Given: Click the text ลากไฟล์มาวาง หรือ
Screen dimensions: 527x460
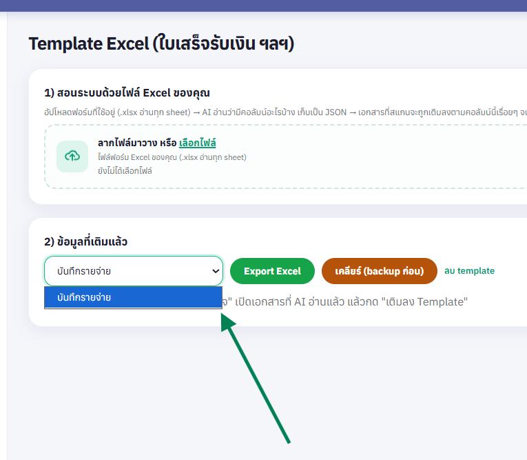Looking at the screenshot, I should click(137, 143).
